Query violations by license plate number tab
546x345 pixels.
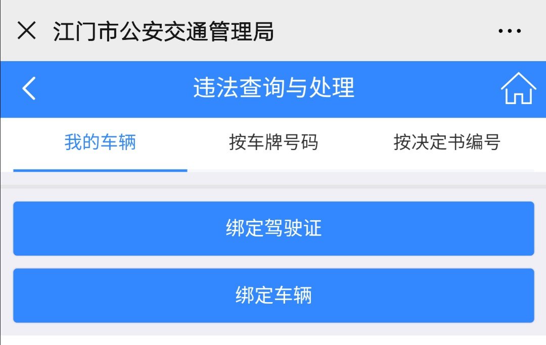(274, 143)
